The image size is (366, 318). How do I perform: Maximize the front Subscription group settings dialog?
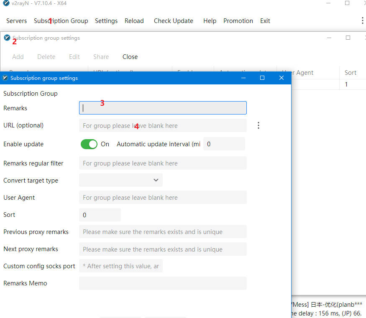[262, 78]
